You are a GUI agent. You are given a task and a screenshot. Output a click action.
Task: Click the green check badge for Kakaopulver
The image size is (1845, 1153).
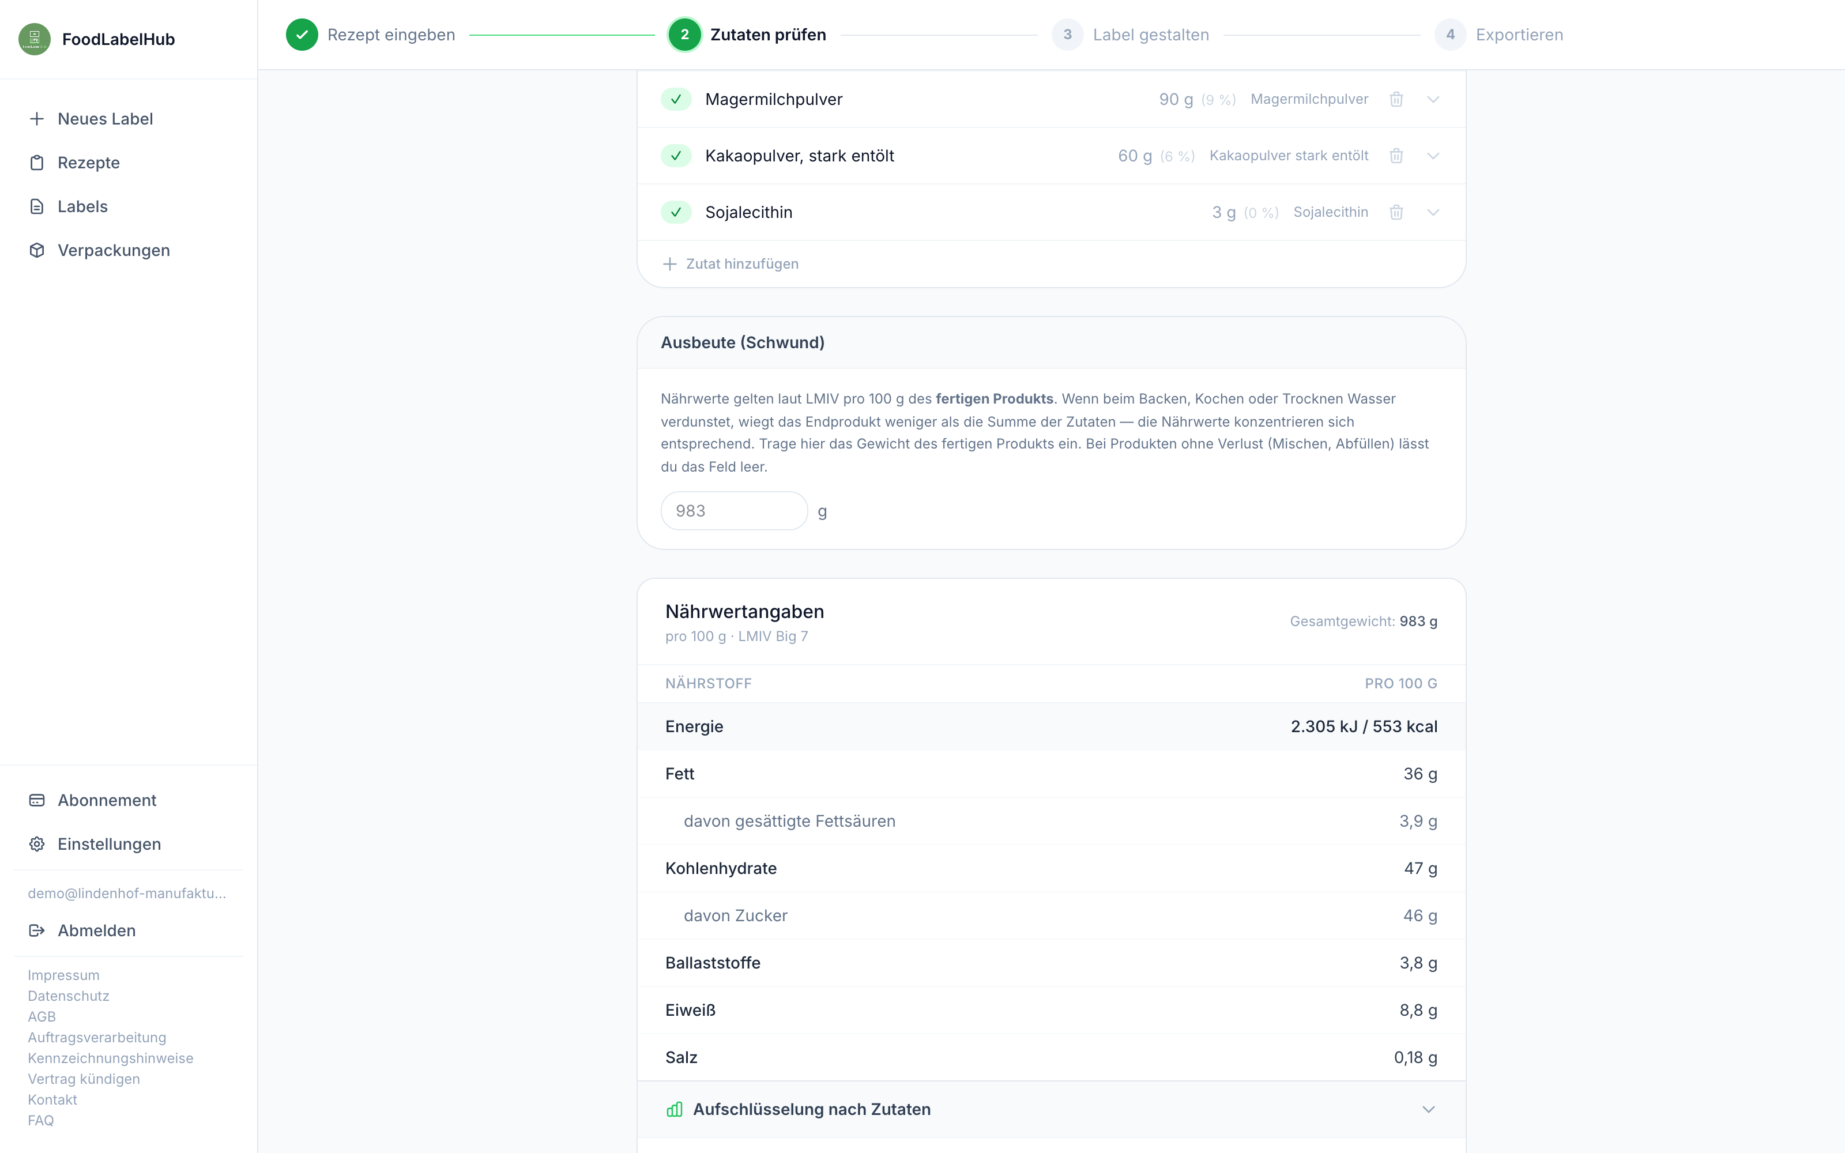click(676, 156)
